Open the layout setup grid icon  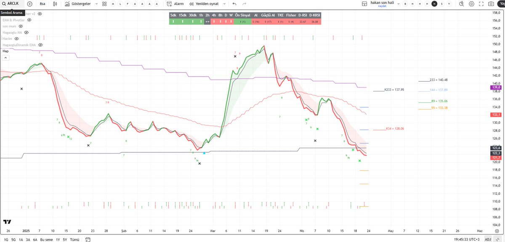[x=365, y=4]
